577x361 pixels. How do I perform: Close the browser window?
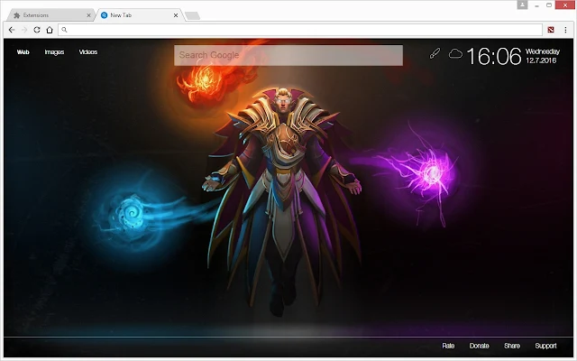(565, 5)
